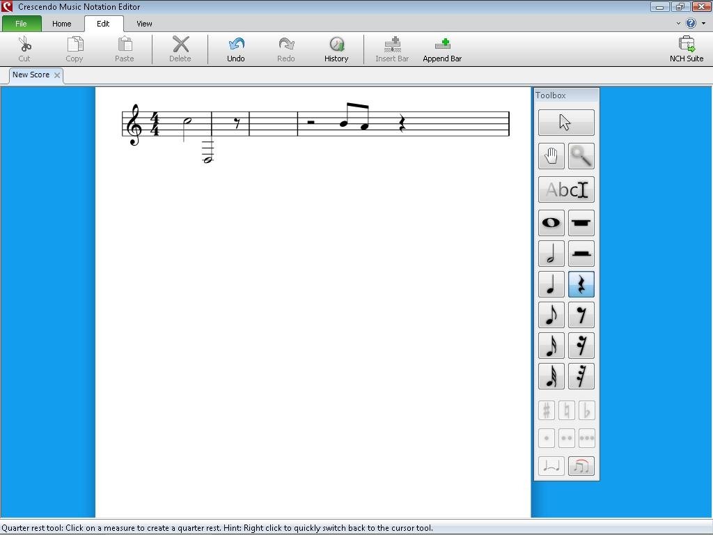Click the Delete toolbar button
The height and width of the screenshot is (535, 713).
pos(180,49)
